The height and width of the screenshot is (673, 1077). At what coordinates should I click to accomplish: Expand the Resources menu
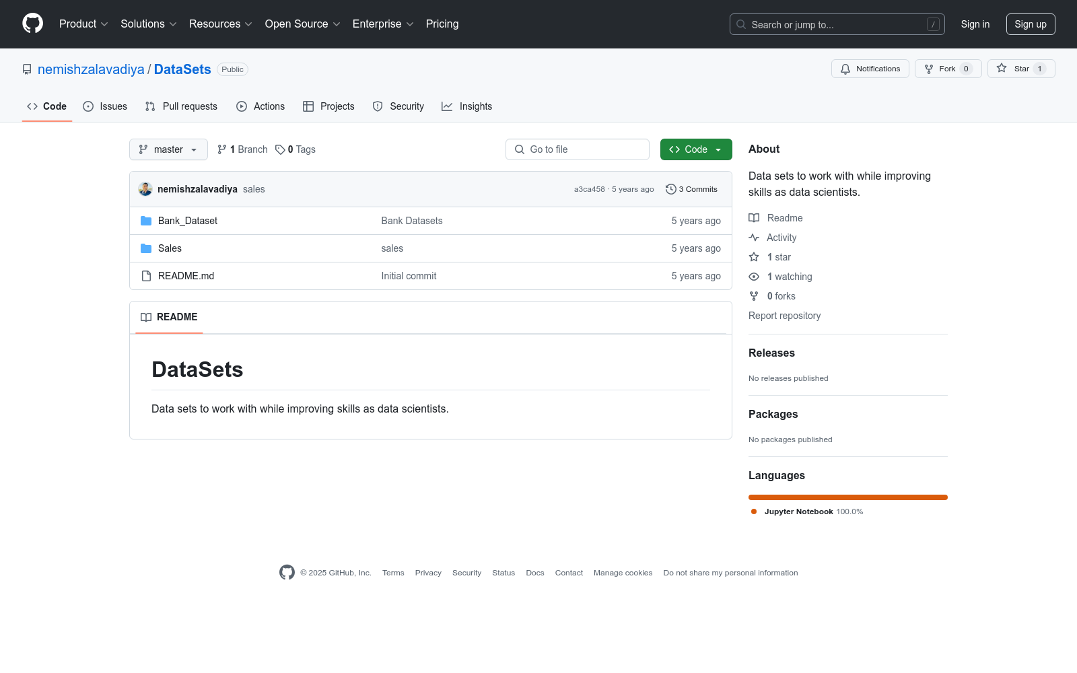tap(221, 24)
